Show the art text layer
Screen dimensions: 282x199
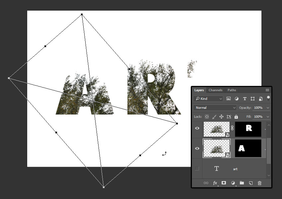197,169
